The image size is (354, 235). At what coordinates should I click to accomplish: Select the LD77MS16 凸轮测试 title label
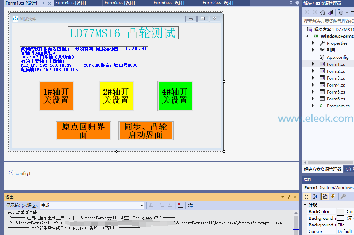123,33
